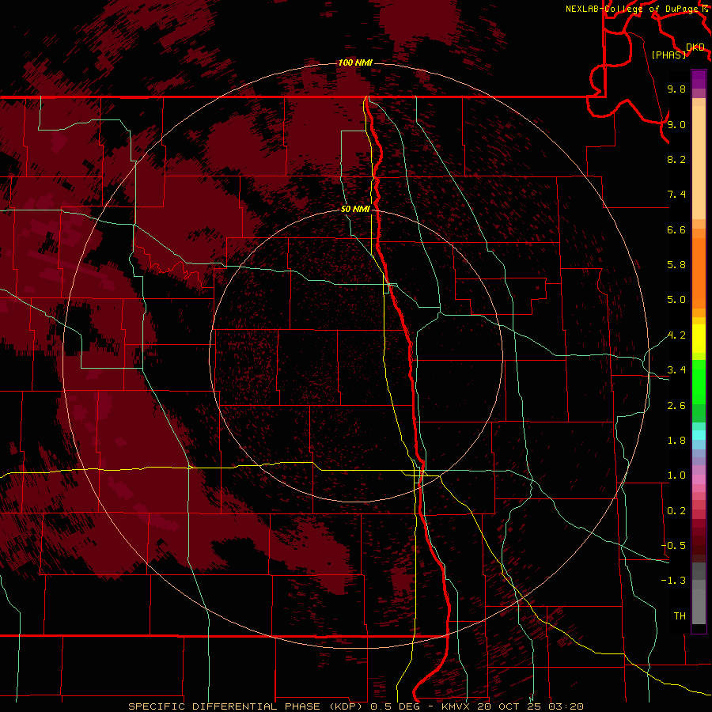The image size is (712, 712).
Task: Click the 0.5 DEG elevation angle text
Action: pos(395,706)
